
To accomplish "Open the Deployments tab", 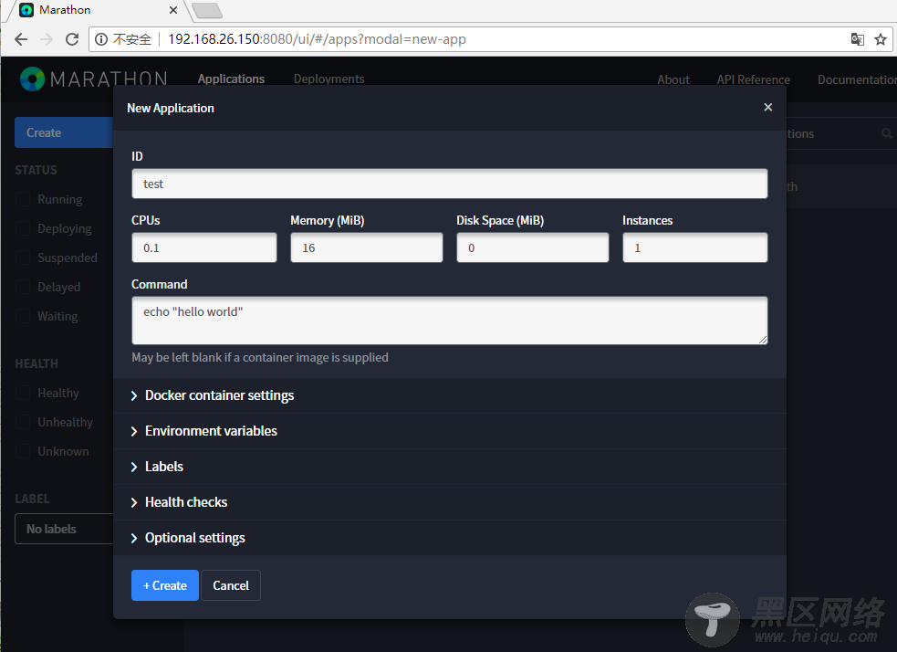I will tap(329, 79).
